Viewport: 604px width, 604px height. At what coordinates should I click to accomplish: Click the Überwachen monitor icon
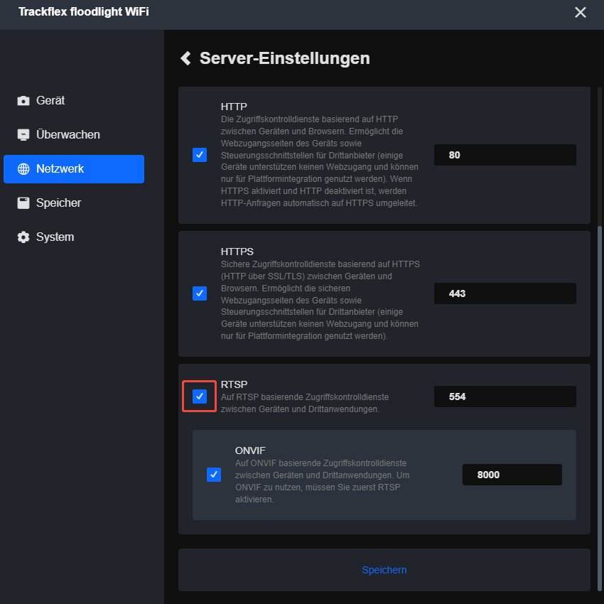(23, 135)
